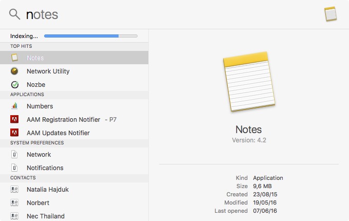Click the Kind value Application
Image resolution: width=349 pixels, height=221 pixels.
(268, 178)
